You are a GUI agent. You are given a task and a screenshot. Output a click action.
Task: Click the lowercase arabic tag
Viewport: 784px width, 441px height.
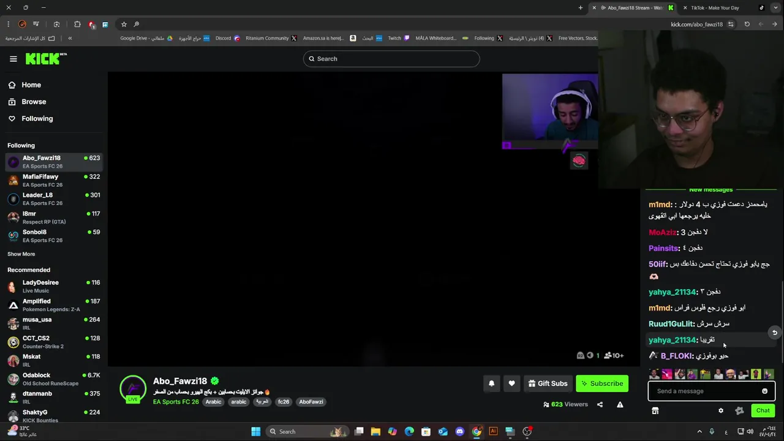click(x=238, y=402)
